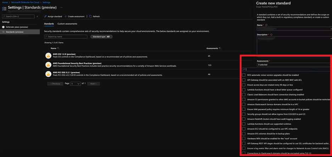Switch to the Custom assessments tab
332x157 pixels.
[x=67, y=24]
